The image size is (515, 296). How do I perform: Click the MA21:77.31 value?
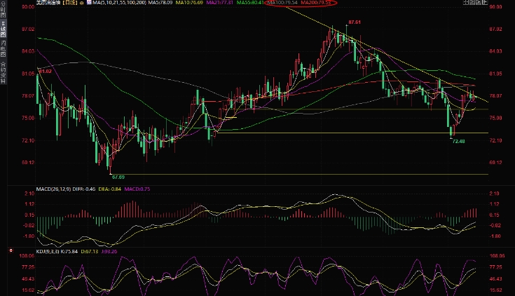point(219,3)
